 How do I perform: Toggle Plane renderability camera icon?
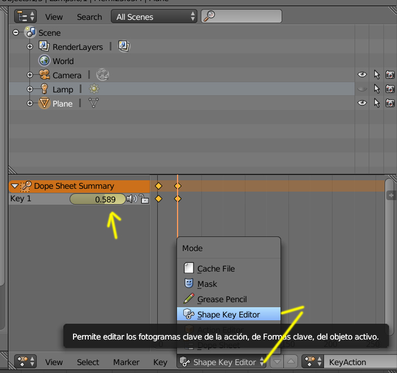coord(390,103)
